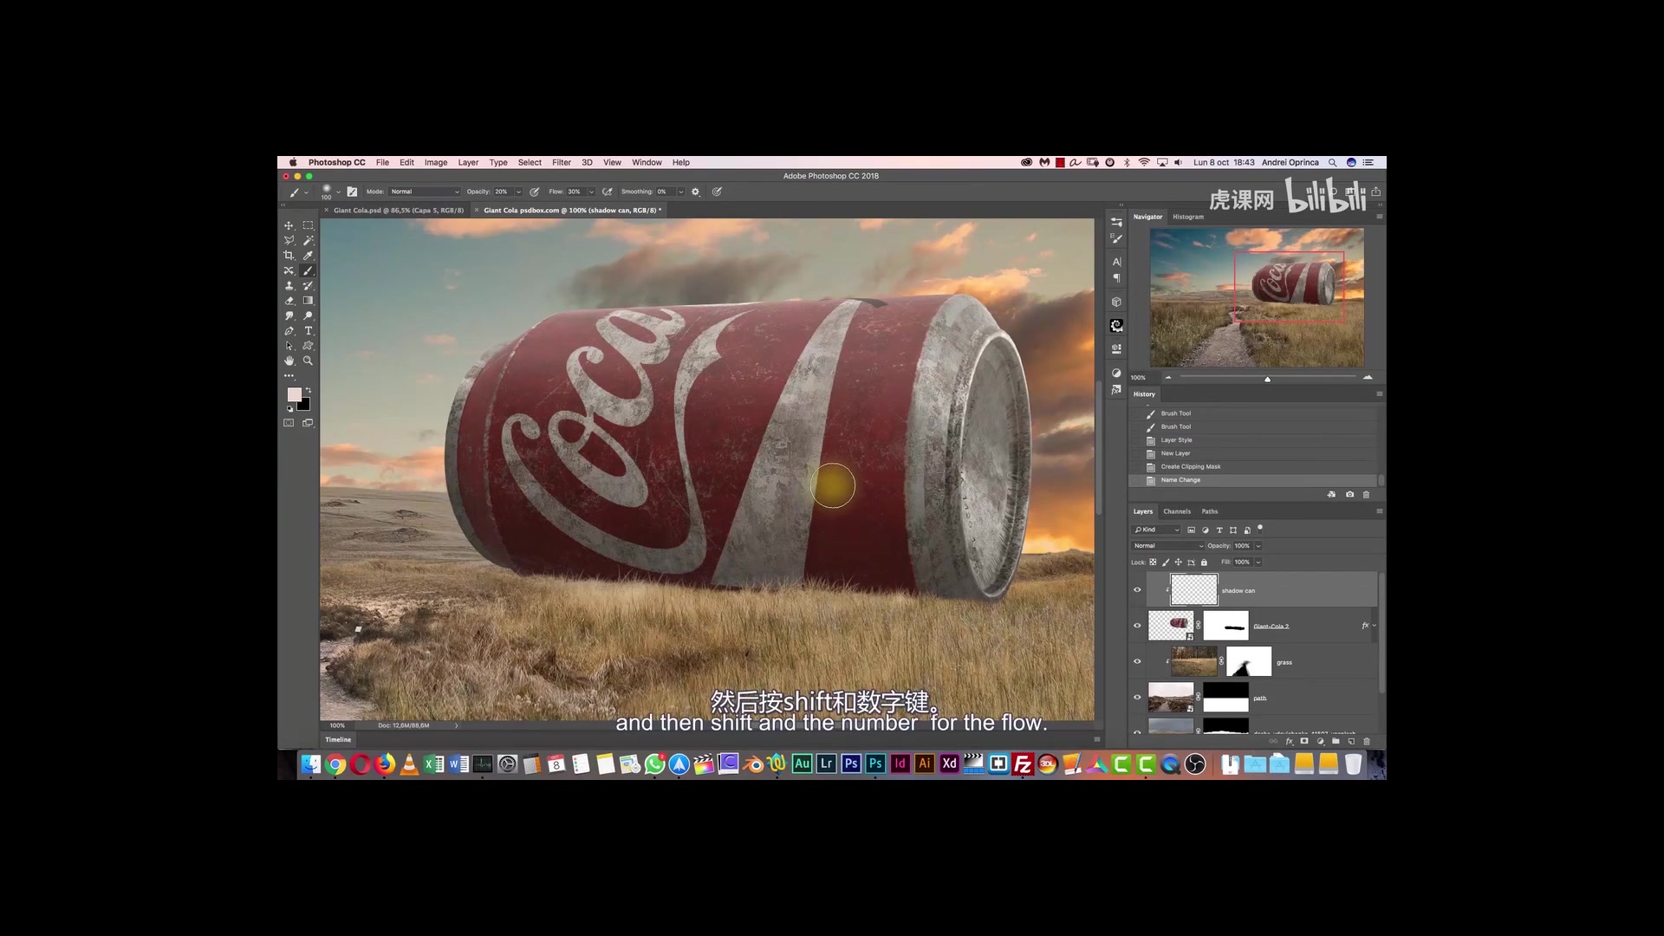This screenshot has width=1664, height=936.
Task: Click the Navigator zoom slider handle
Action: click(1267, 379)
